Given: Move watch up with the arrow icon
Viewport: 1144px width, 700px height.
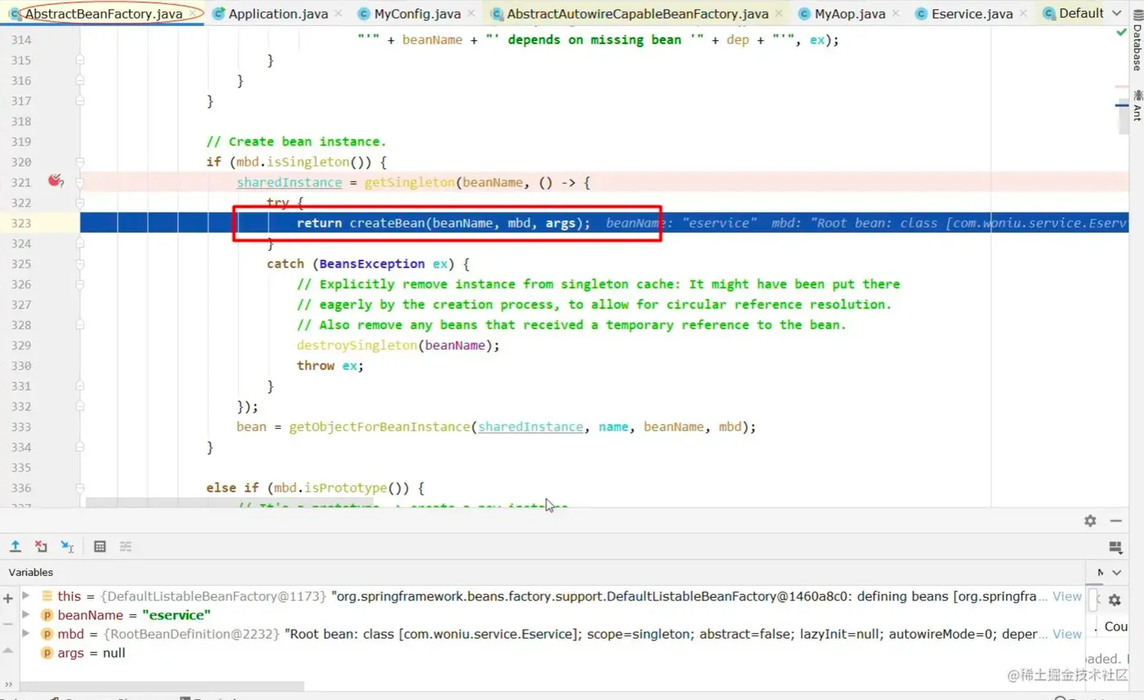Looking at the screenshot, I should click(8, 649).
